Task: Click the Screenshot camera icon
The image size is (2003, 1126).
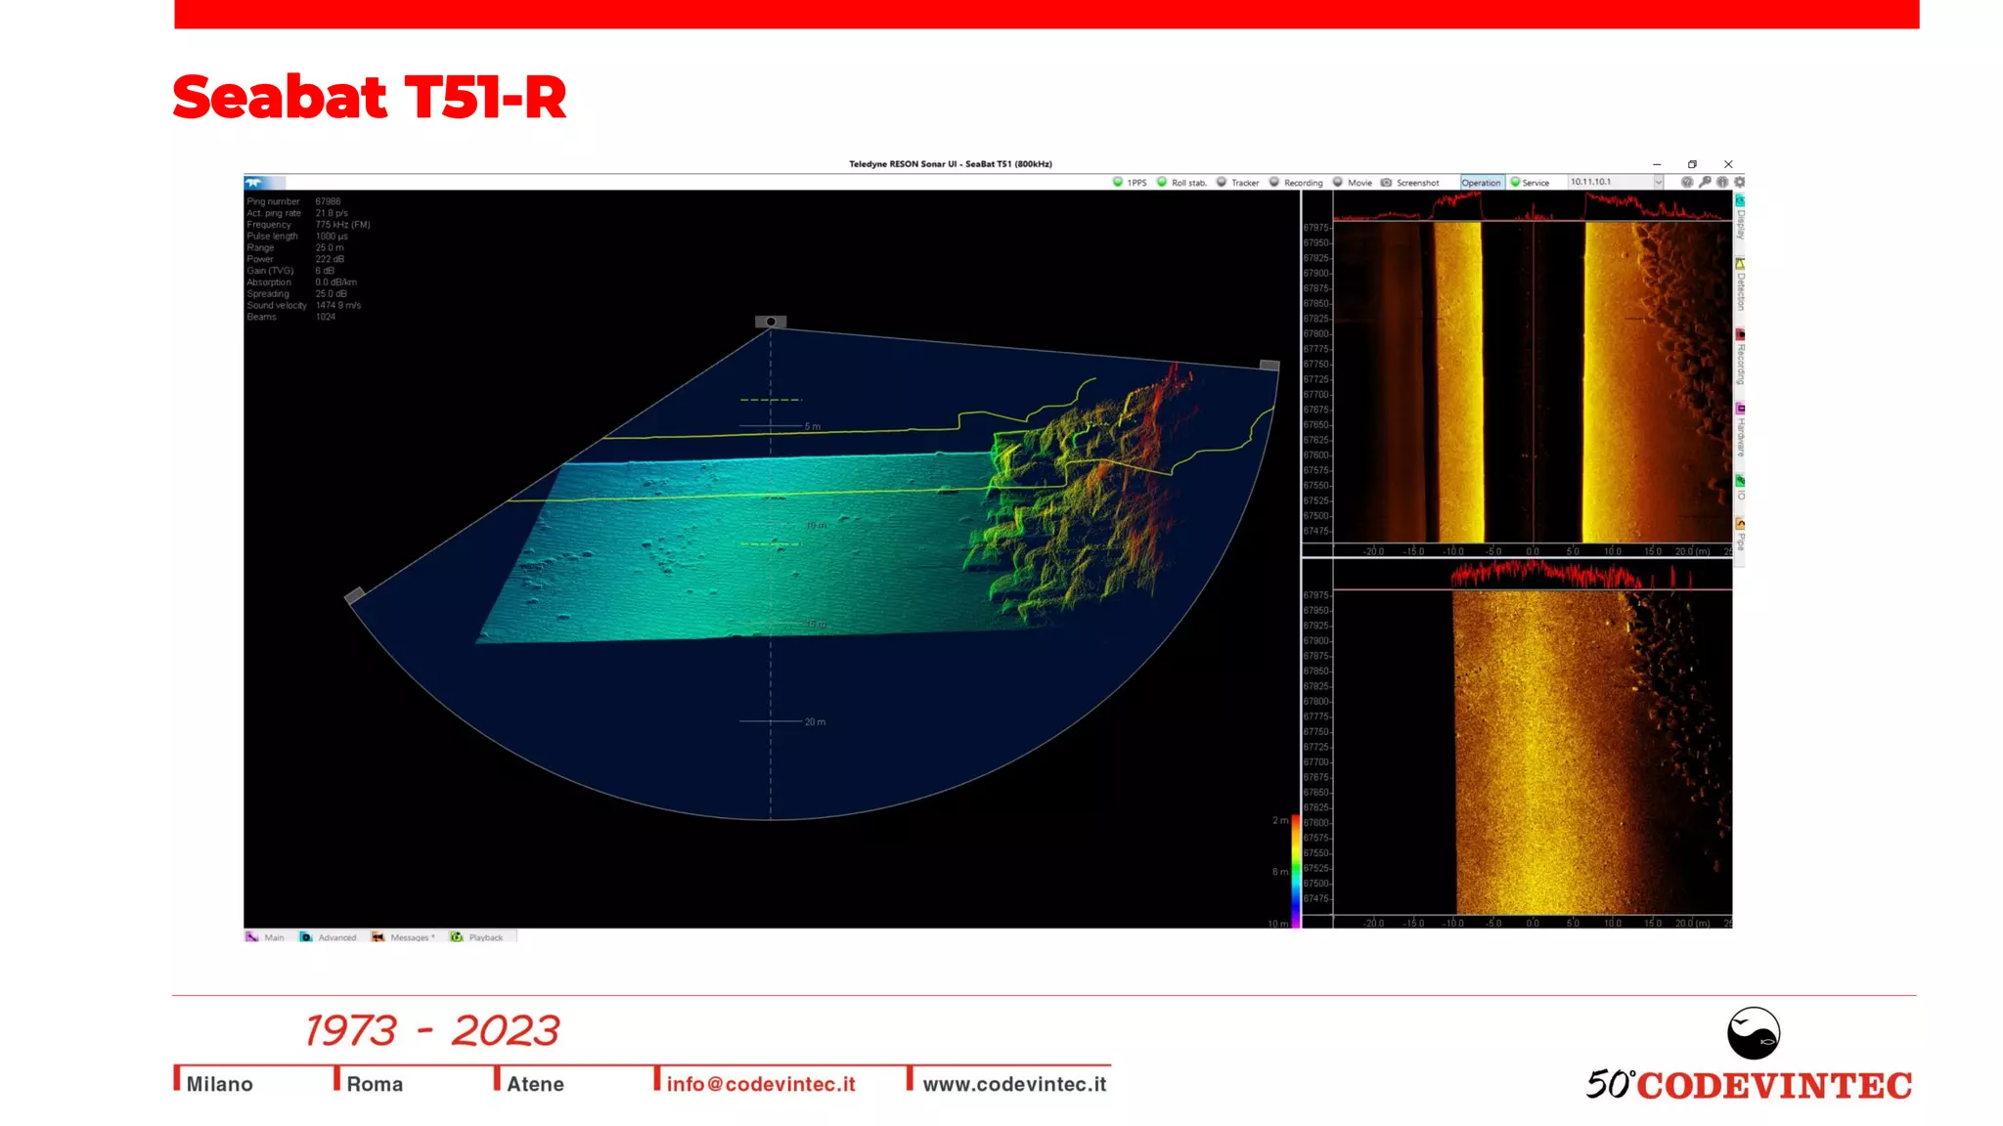Action: click(1386, 183)
